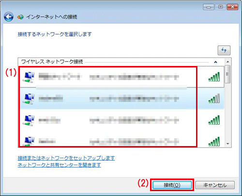This screenshot has height=196, width=242.
Task: Select the fourth network's computer icon
Action: (29, 141)
